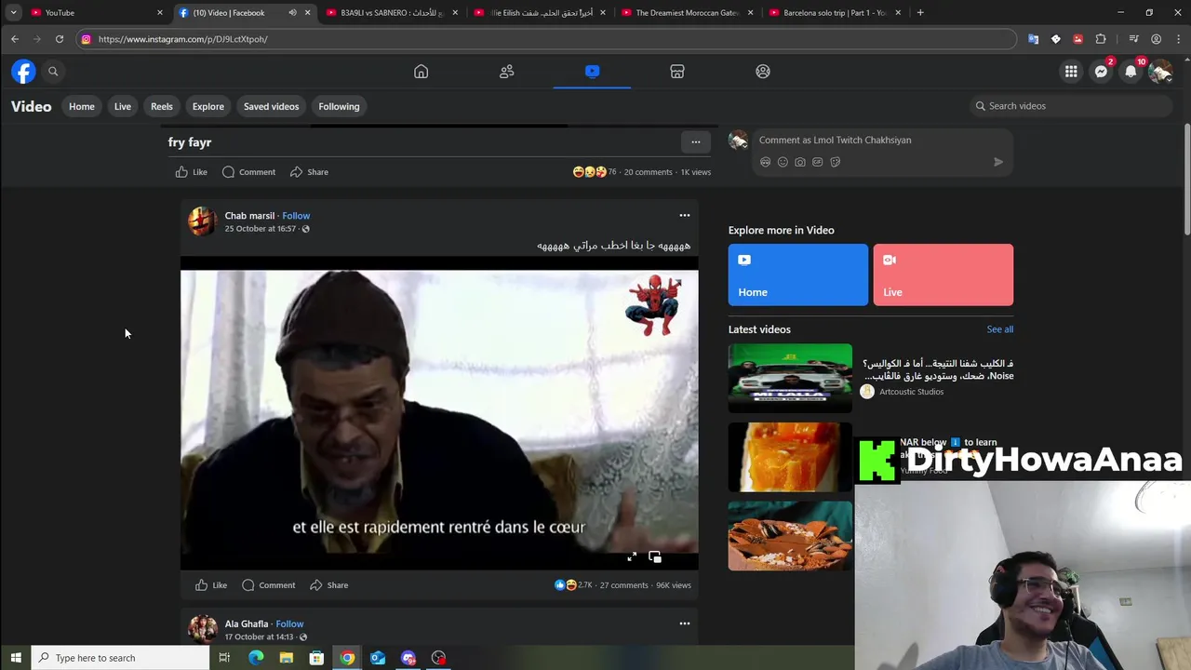Switch to The Dreamiest Moroccan Gateway tab
This screenshot has height=670, width=1191.
pos(687,13)
